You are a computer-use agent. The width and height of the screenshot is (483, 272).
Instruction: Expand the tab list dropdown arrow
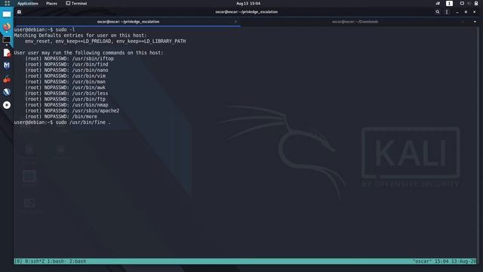[475, 22]
